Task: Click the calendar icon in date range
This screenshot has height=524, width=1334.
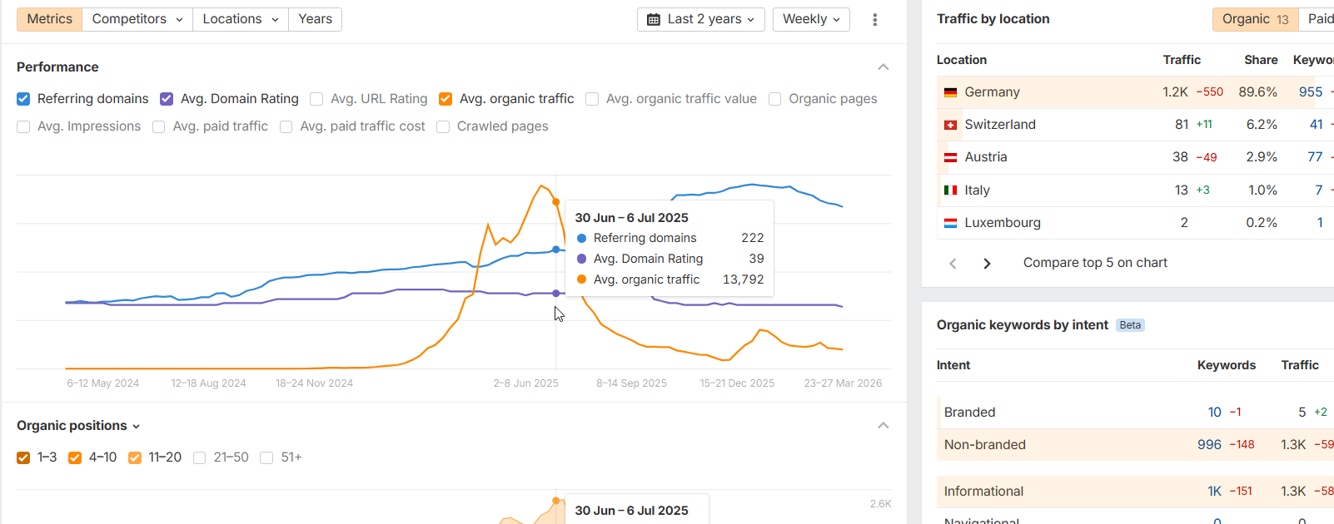Action: 654,19
